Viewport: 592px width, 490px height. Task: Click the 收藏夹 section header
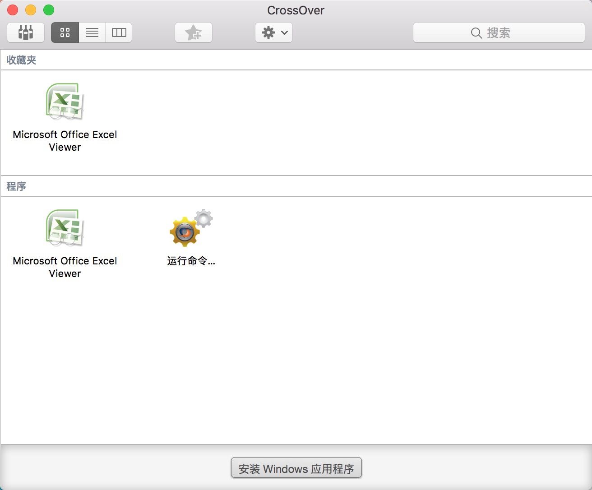coord(21,60)
